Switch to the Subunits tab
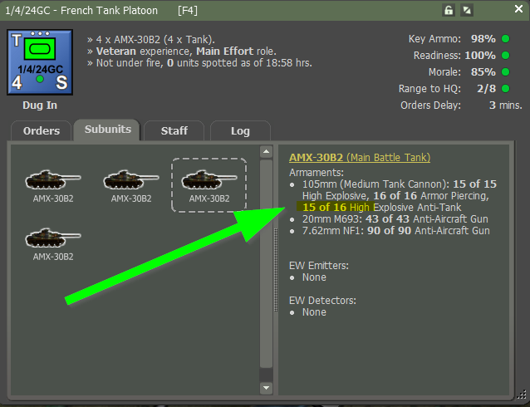Image resolution: width=530 pixels, height=407 pixels. (x=107, y=130)
